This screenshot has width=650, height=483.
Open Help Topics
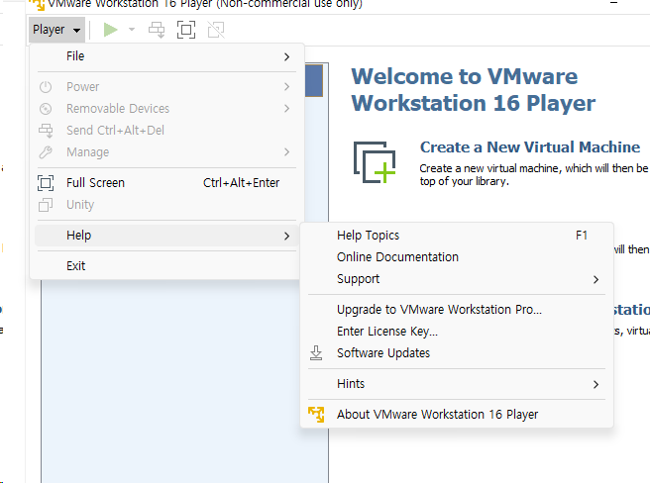pyautogui.click(x=457, y=236)
